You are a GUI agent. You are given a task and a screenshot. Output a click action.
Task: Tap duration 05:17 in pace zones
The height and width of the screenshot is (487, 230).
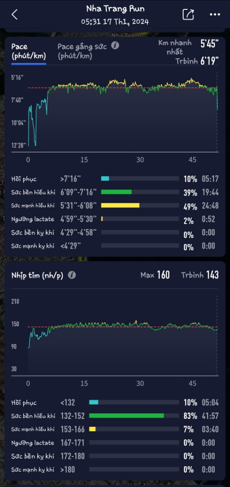(x=210, y=179)
